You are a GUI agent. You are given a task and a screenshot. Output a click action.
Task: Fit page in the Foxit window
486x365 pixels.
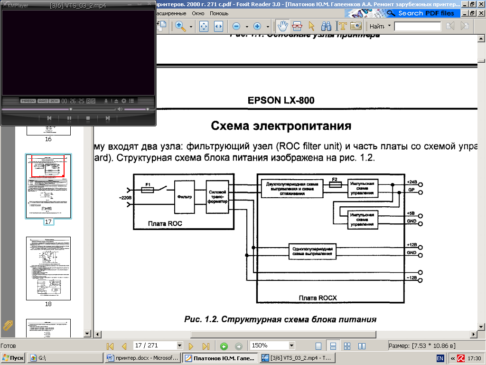coord(204,27)
